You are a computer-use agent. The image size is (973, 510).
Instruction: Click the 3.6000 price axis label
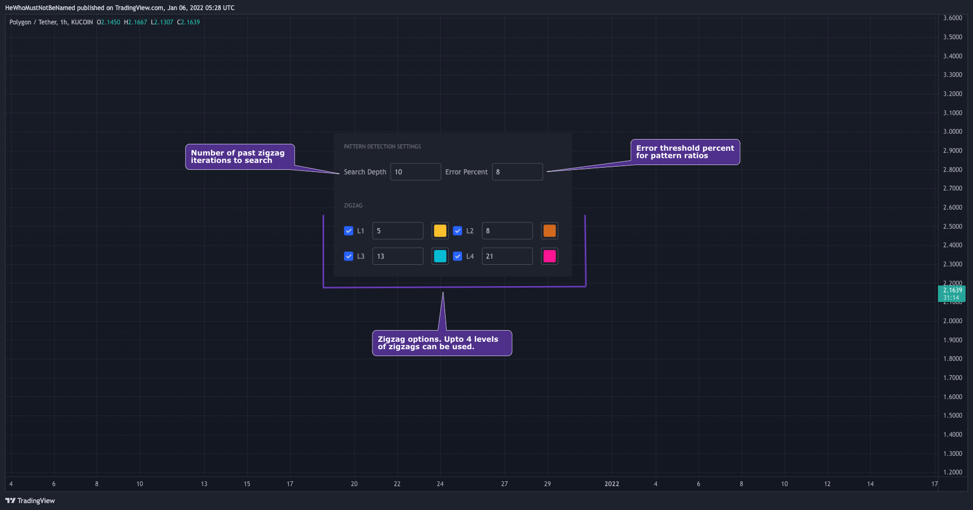point(953,18)
